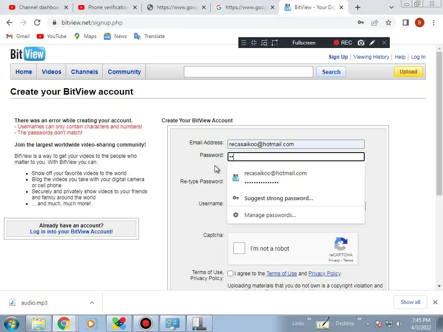Click the Sign Up link
The width and height of the screenshot is (443, 332).
[338, 57]
